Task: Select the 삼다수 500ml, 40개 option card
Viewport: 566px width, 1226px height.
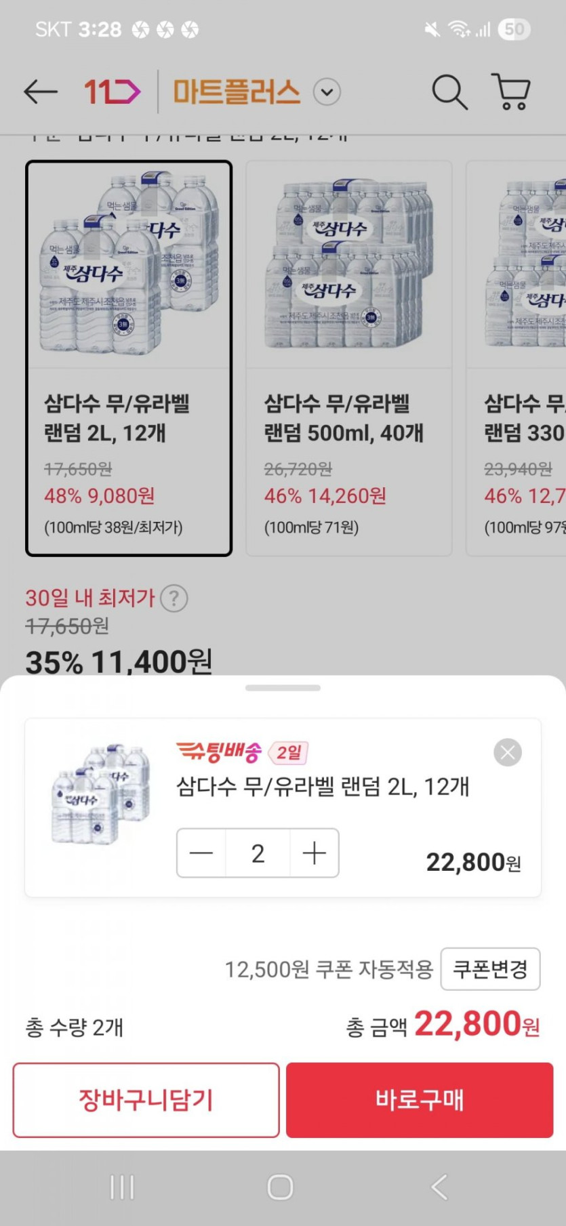Action: [348, 358]
